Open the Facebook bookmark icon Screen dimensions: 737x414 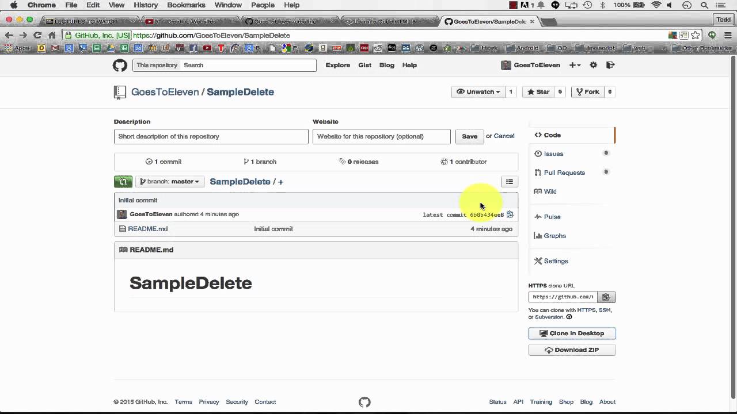[193, 48]
